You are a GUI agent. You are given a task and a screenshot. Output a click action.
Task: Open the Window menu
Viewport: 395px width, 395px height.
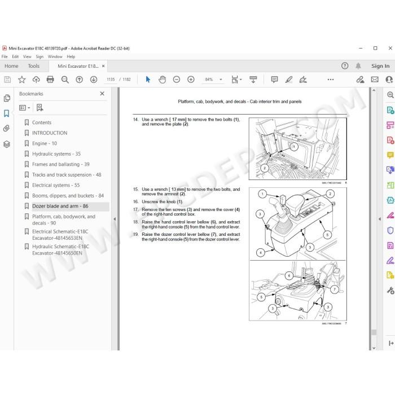click(55, 56)
